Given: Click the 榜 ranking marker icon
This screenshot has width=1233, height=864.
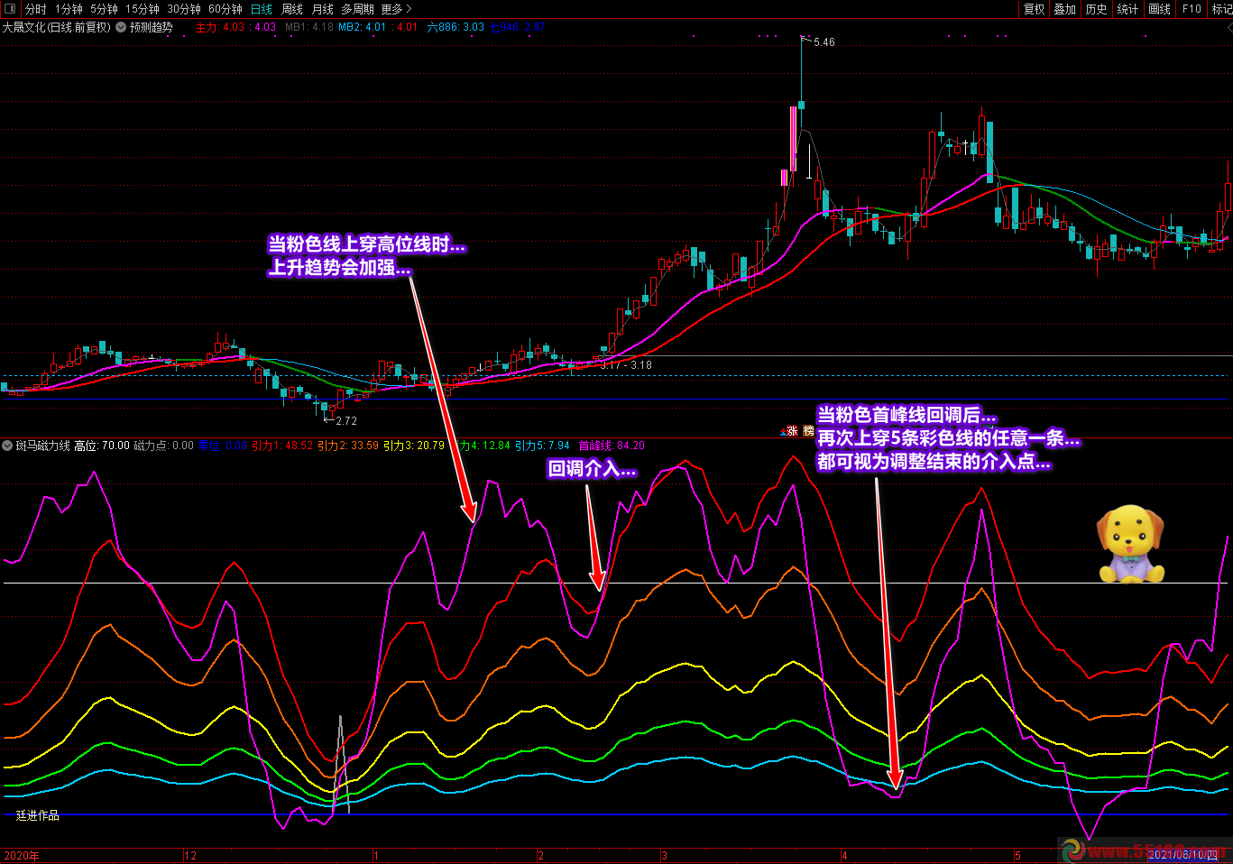Looking at the screenshot, I should coord(808,431).
